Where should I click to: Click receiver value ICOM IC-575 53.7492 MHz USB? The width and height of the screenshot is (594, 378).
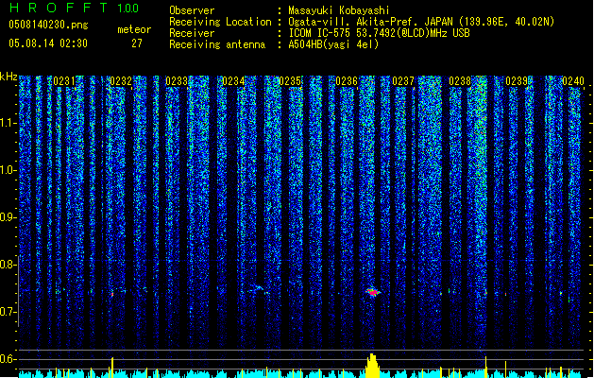tap(380, 33)
